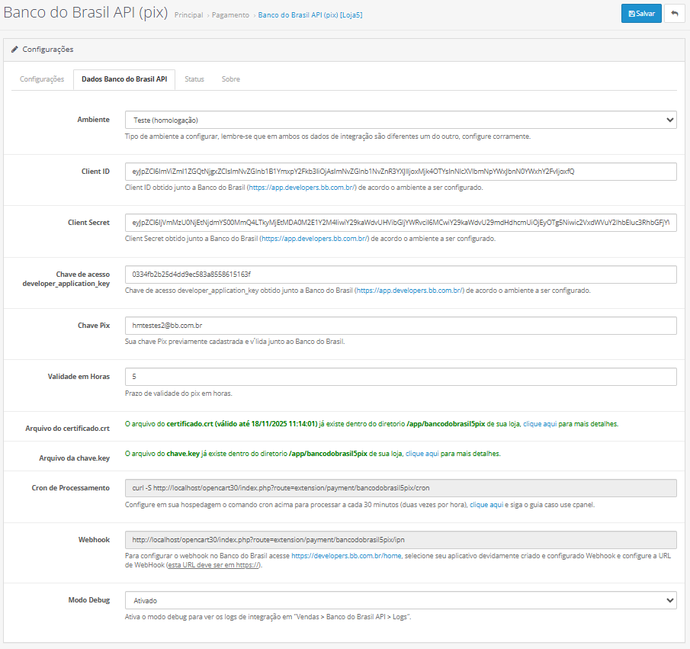Viewport: 690px width, 649px height.
Task: Click the Modo Debug help text about logs
Action: pyautogui.click(x=268, y=617)
